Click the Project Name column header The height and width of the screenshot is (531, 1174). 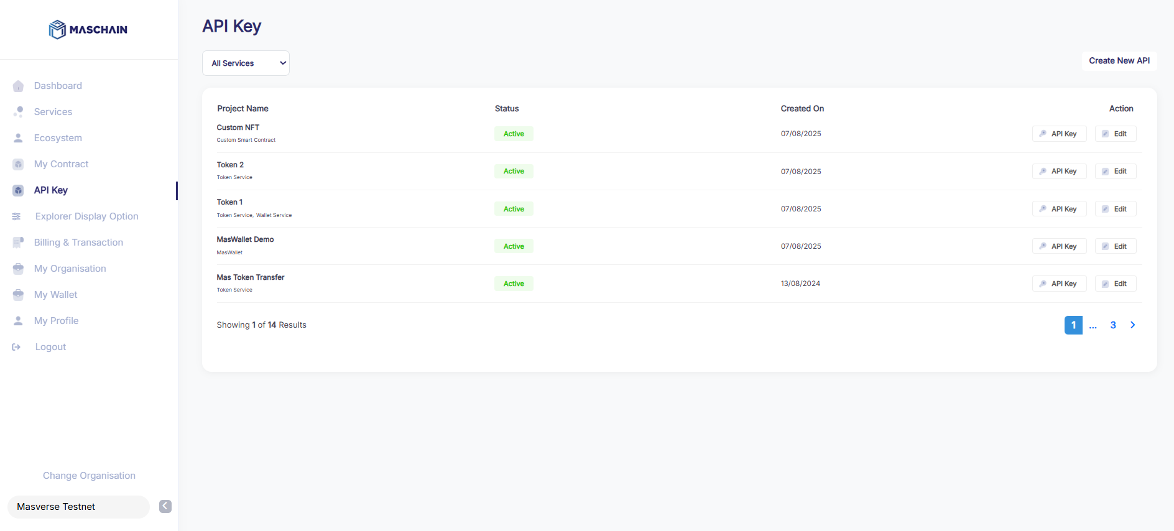(243, 109)
